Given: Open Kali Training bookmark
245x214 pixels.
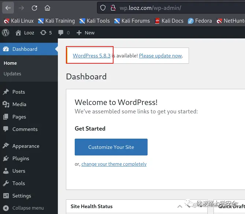Looking at the screenshot, I should click(56, 21).
